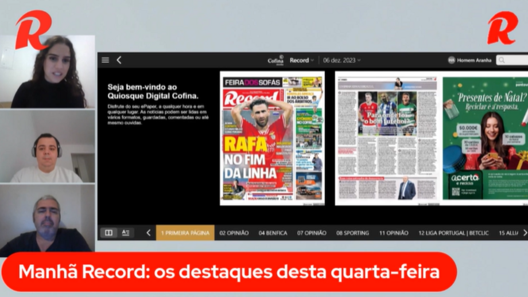
Task: Go to the 04 Benfica section tab
Action: tap(273, 233)
